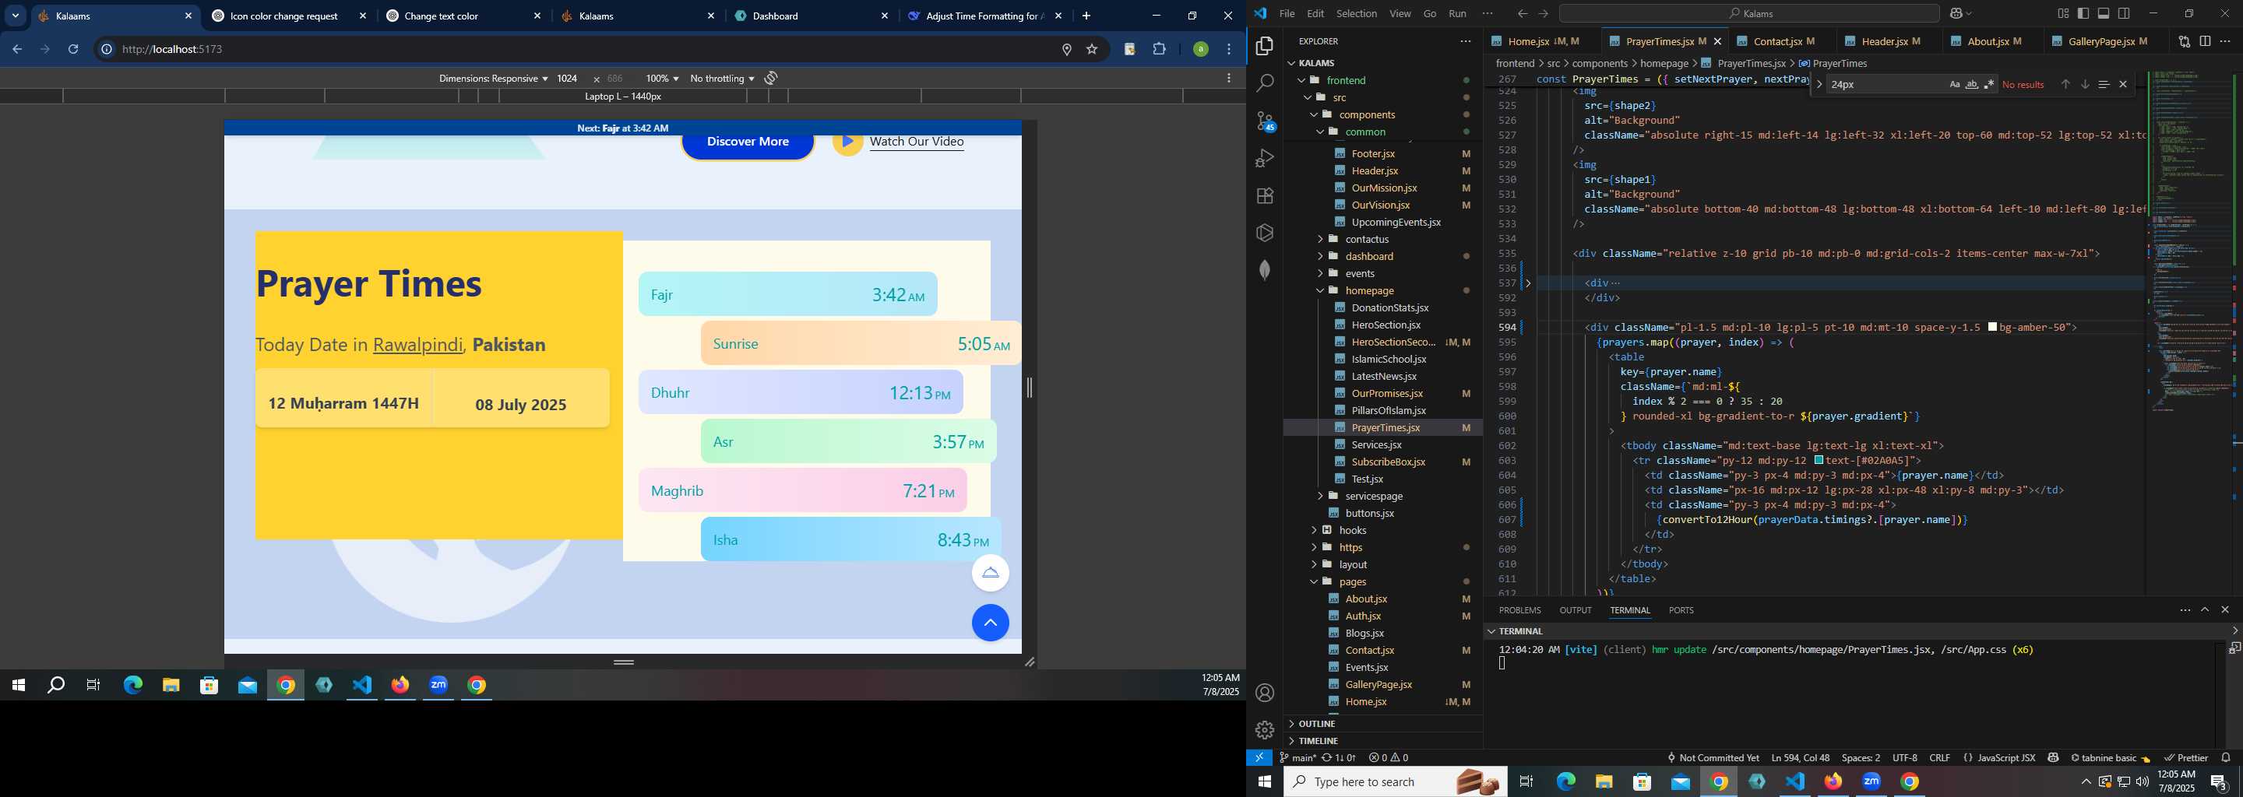This screenshot has height=797, width=2243.
Task: Open the Dimensions: Responsive dropdown
Action: (493, 79)
